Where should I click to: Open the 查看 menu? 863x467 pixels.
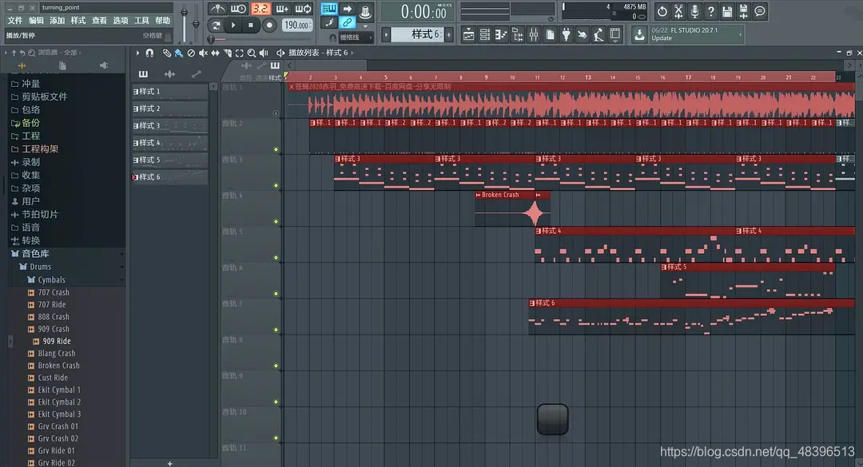[x=99, y=20]
